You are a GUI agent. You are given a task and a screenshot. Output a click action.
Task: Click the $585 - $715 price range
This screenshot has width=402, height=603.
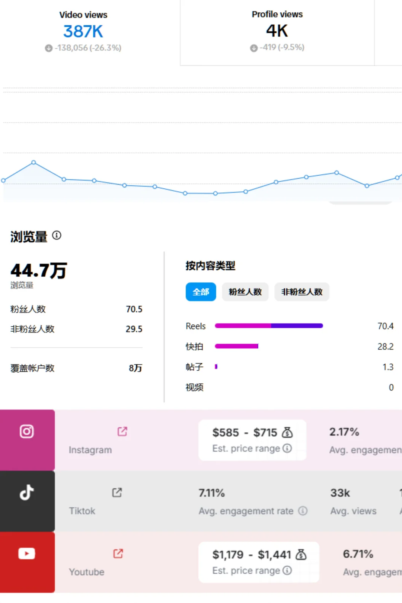[245, 433]
